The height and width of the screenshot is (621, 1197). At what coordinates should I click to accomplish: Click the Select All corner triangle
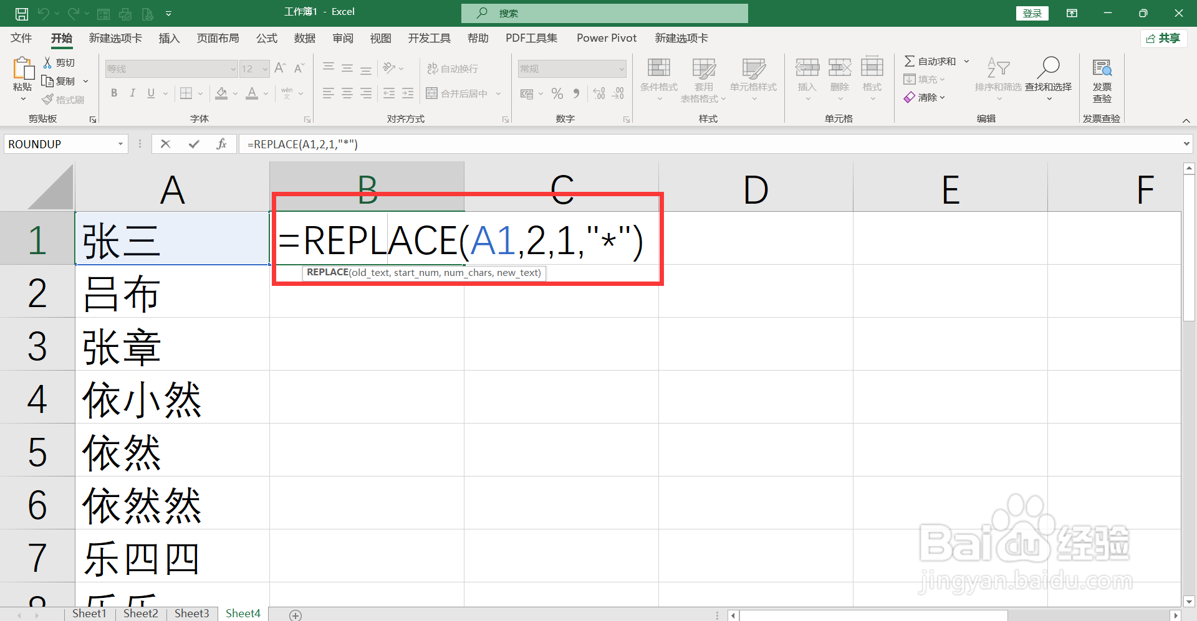pyautogui.click(x=50, y=187)
